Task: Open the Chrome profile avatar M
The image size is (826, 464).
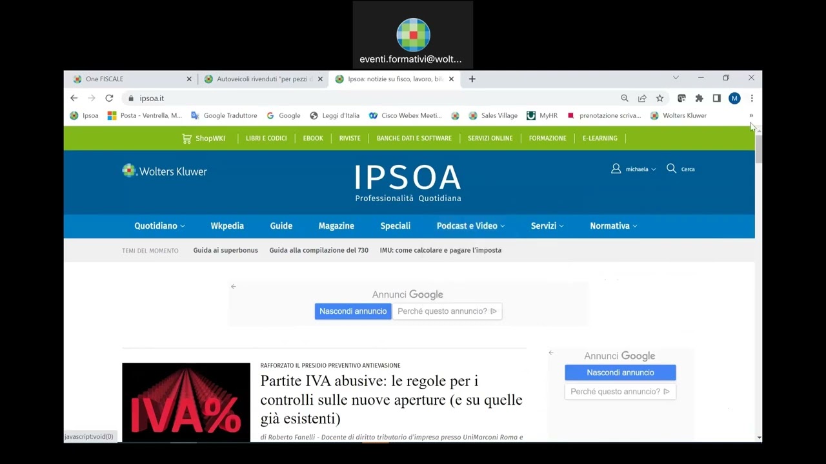Action: click(x=734, y=98)
